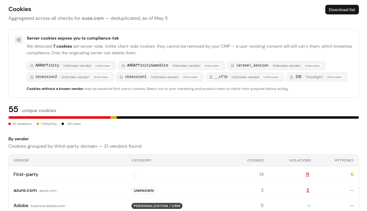Viewport: 367px width, 211px height.
Task: Click the orange HttpOnly segment of the bar
Action: (113, 117)
